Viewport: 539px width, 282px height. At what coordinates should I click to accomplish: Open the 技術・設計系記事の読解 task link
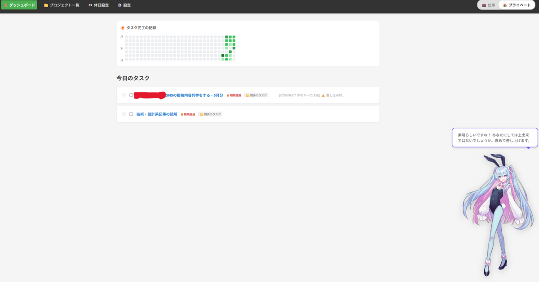click(157, 114)
